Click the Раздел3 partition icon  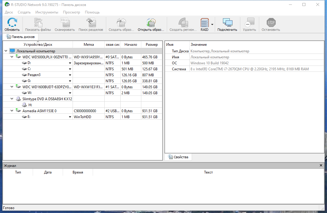pyautogui.click(x=24, y=75)
